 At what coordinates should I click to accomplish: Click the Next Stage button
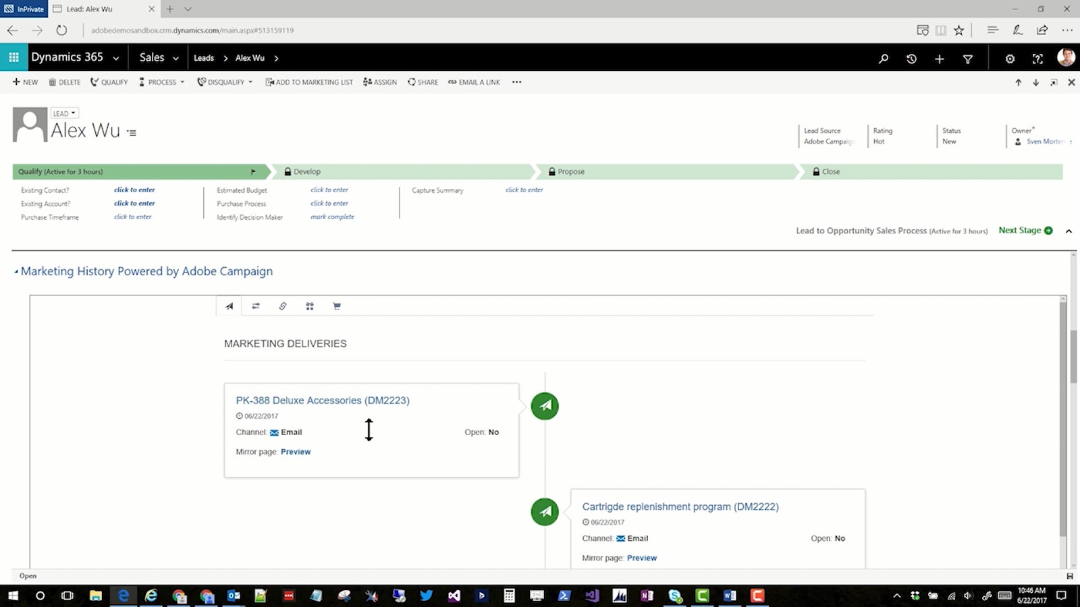[x=1025, y=231]
